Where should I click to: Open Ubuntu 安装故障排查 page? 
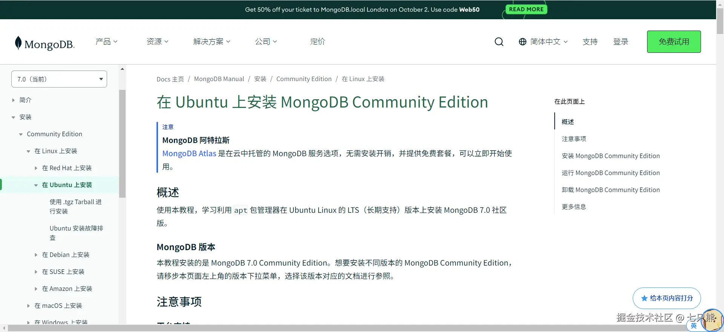pyautogui.click(x=76, y=233)
